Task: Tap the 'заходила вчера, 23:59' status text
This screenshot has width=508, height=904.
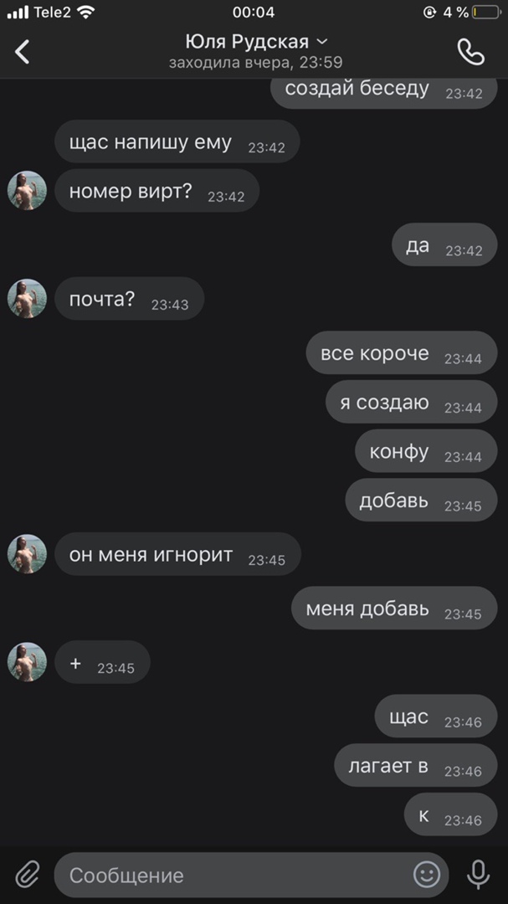Action: coord(255,62)
